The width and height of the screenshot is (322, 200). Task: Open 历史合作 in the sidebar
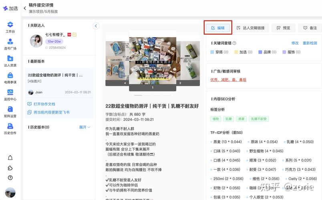click(10, 129)
